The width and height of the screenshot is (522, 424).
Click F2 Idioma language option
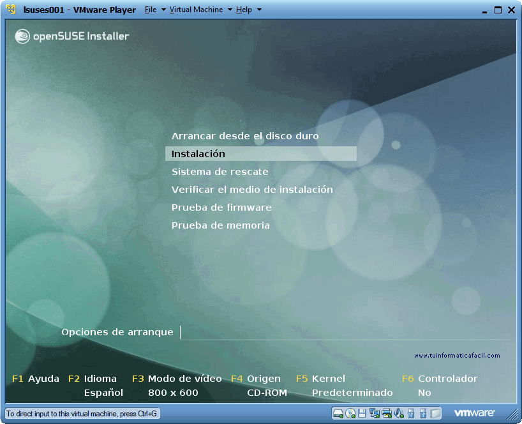pyautogui.click(x=93, y=379)
